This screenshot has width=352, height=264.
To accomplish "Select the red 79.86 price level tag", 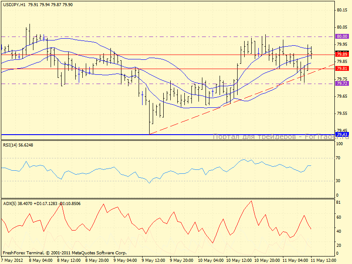I will click(x=341, y=54).
